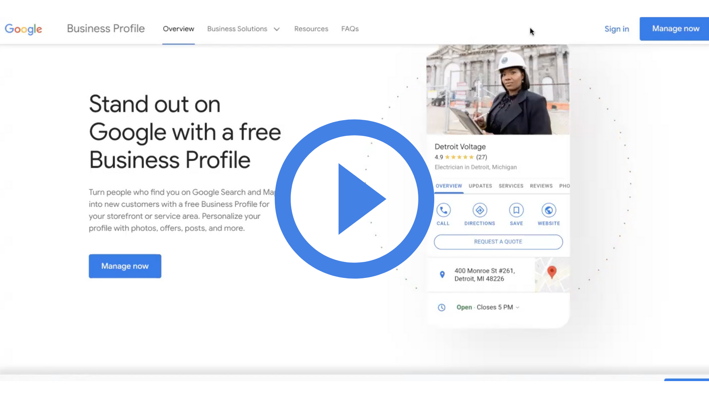Tap the Save bookmark icon
Viewport: 709px width, 398px height.
tap(516, 210)
